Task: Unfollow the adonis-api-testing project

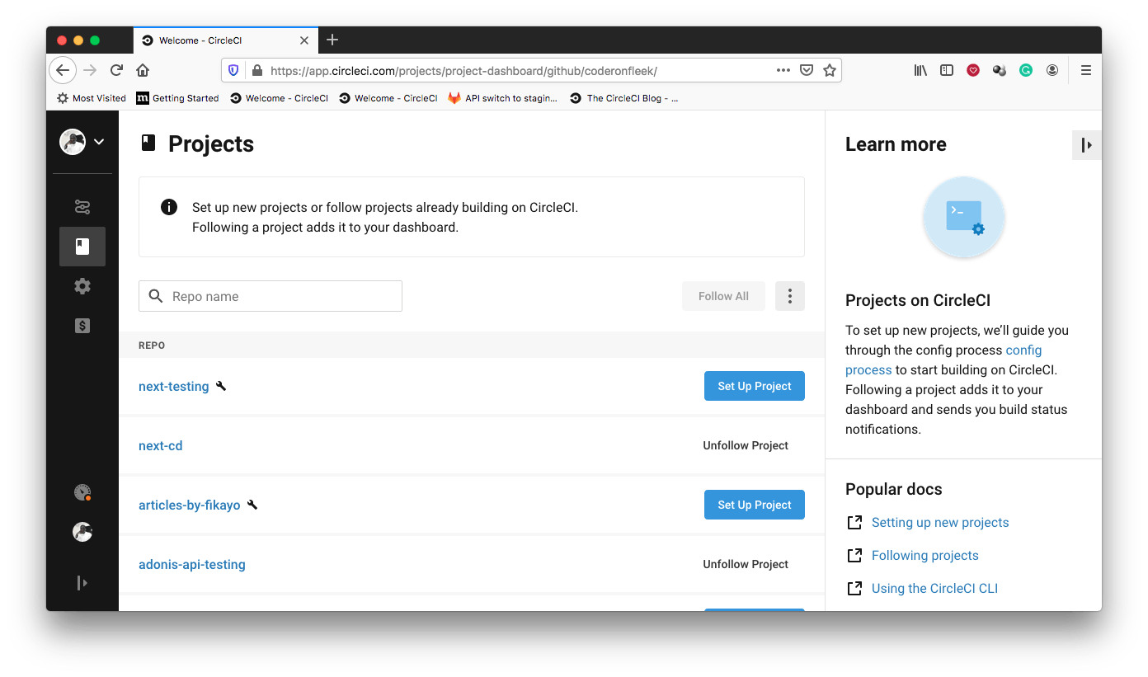Action: point(745,564)
